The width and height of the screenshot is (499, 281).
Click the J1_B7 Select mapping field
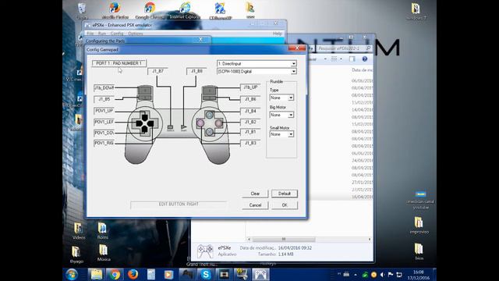pyautogui.click(x=157, y=71)
